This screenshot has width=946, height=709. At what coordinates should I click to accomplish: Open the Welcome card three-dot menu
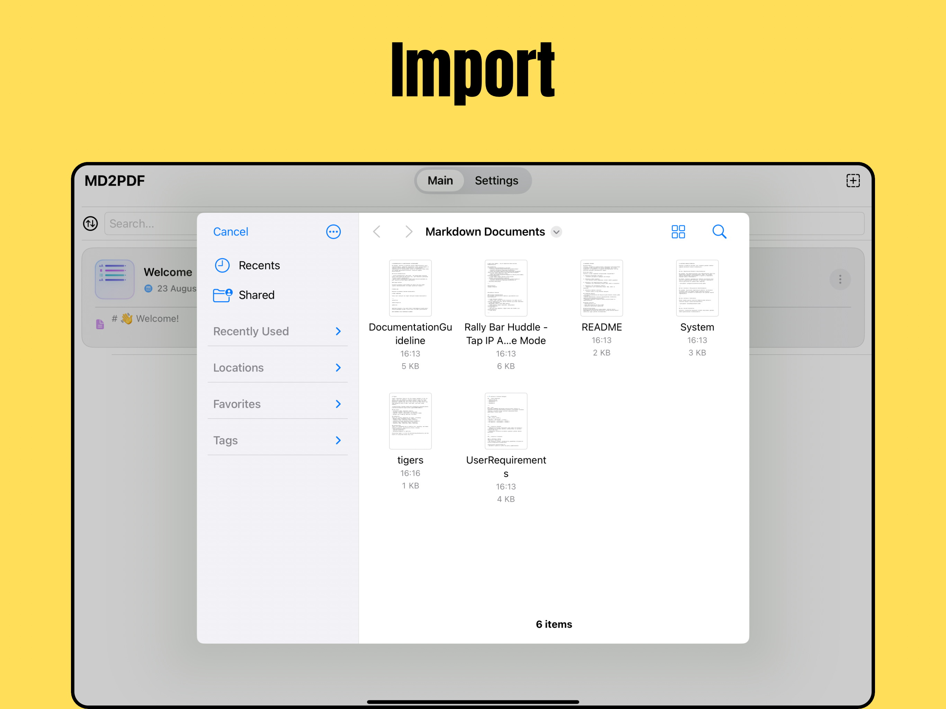[840, 279]
